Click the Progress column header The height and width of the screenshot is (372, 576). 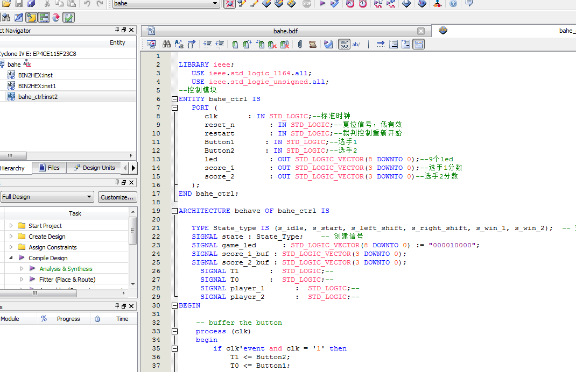[x=68, y=319]
